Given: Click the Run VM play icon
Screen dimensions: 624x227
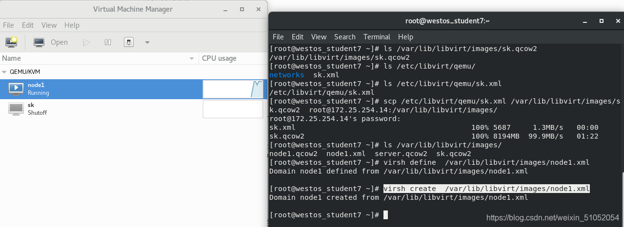Looking at the screenshot, I should (86, 42).
